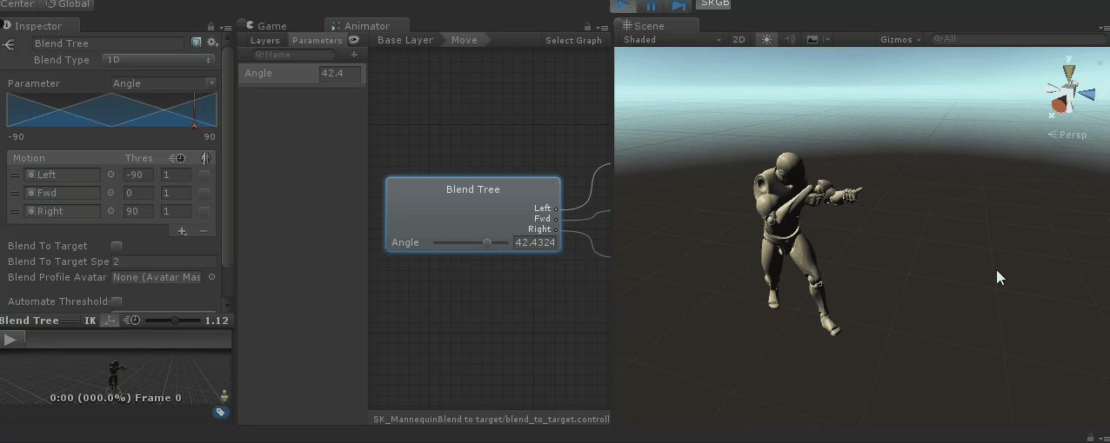Toggle mirror checkbox for Fwd motion
Image resolution: width=1110 pixels, height=443 pixels.
point(204,193)
